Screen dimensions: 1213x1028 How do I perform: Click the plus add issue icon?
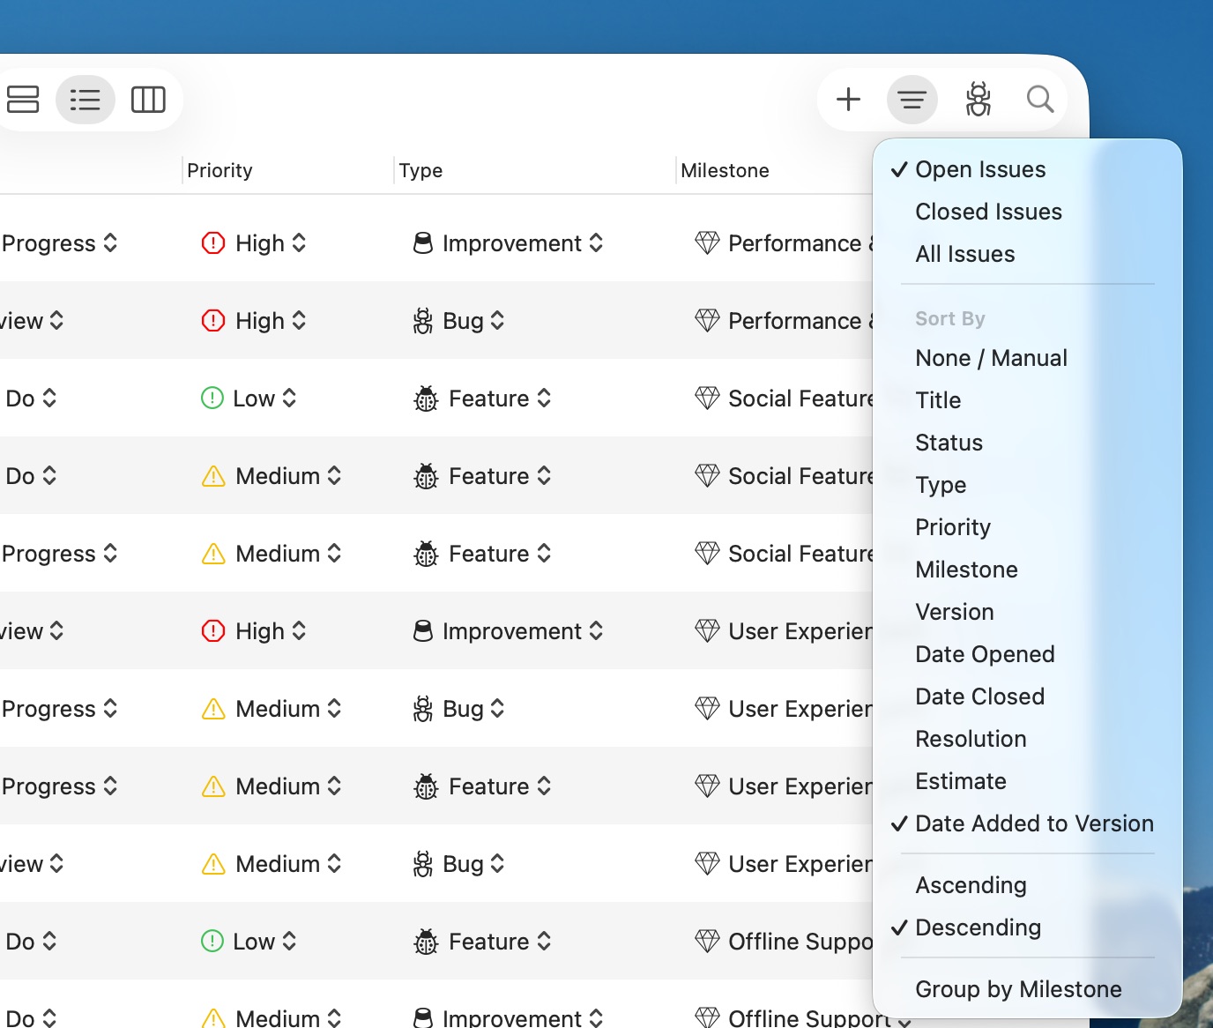pyautogui.click(x=848, y=100)
